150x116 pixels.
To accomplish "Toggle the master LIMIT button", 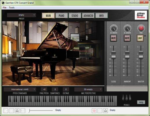I will click(140, 38).
